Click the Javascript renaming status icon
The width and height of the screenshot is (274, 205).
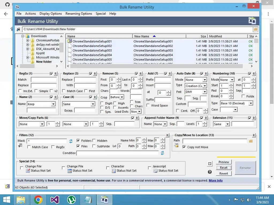coord(155,171)
